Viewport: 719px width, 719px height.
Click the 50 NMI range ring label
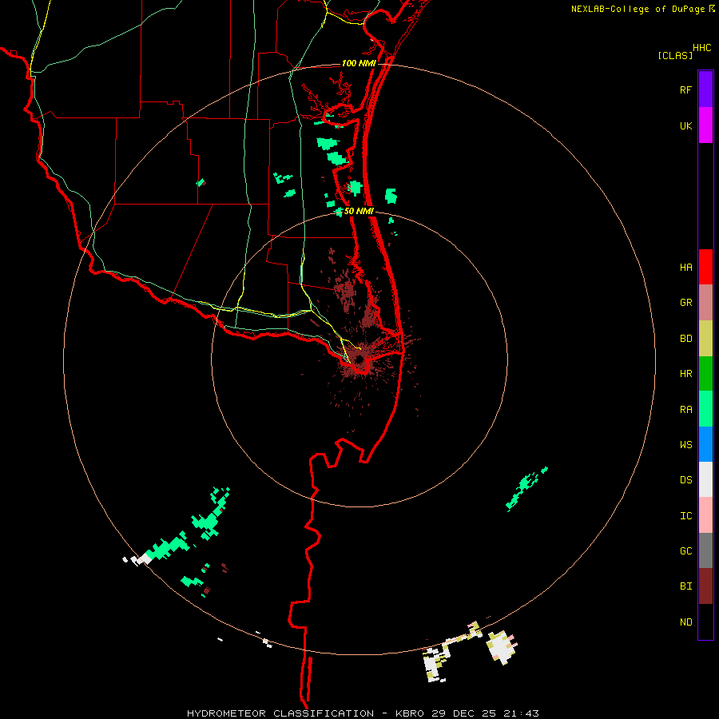coord(359,212)
